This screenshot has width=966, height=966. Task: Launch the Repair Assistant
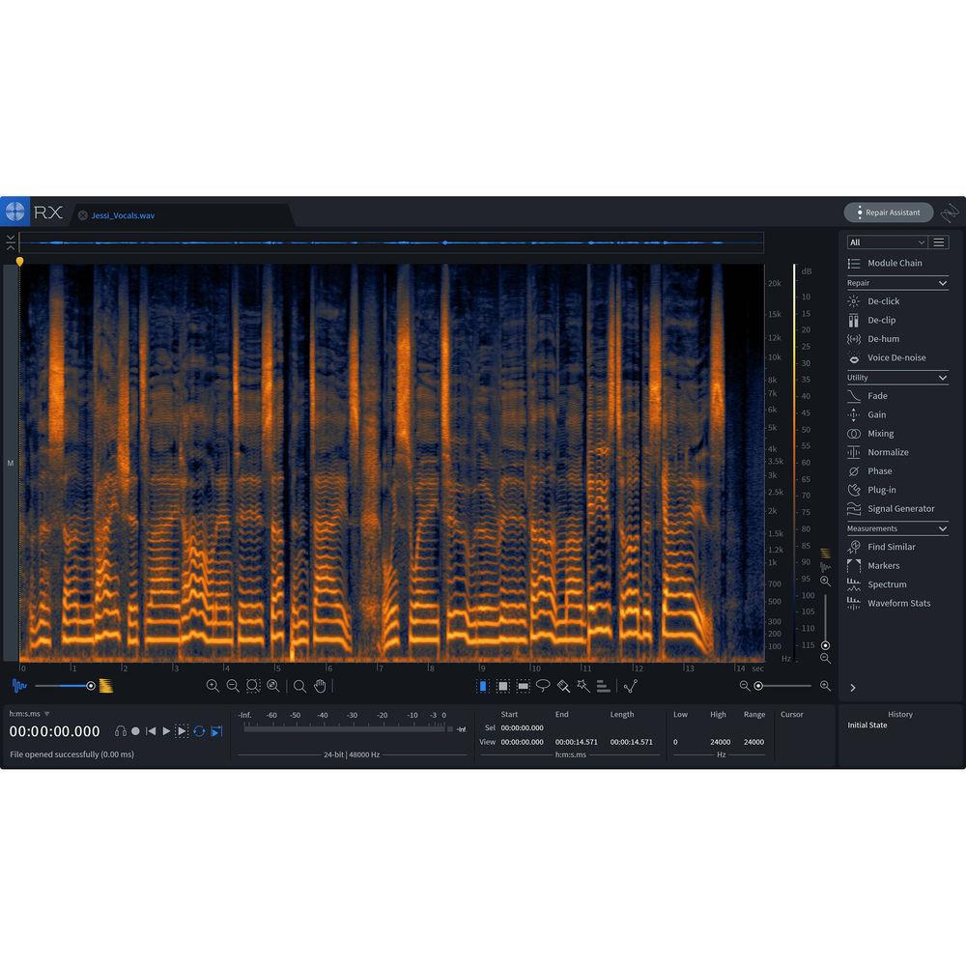(x=886, y=212)
